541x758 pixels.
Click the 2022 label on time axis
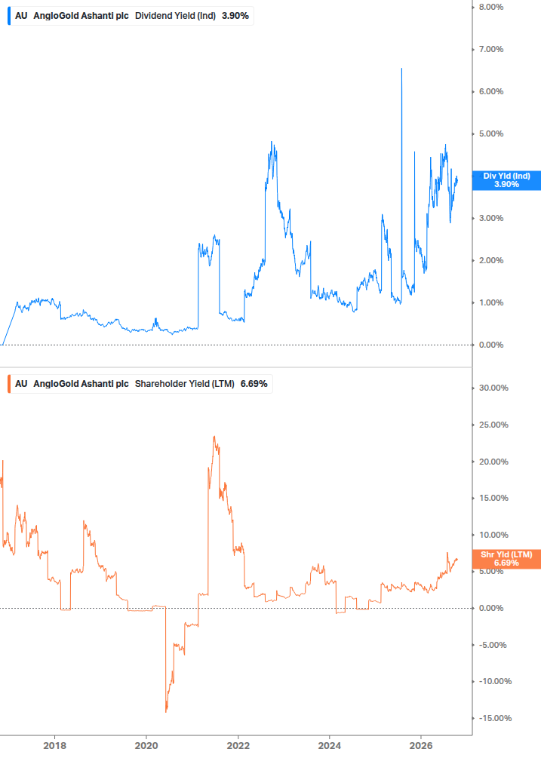click(x=238, y=745)
